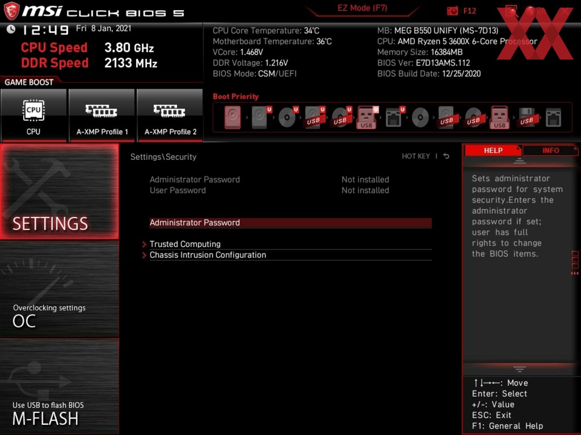Select the UEFI USB hard disk boot device
This screenshot has width=581, height=435.
[x=314, y=117]
